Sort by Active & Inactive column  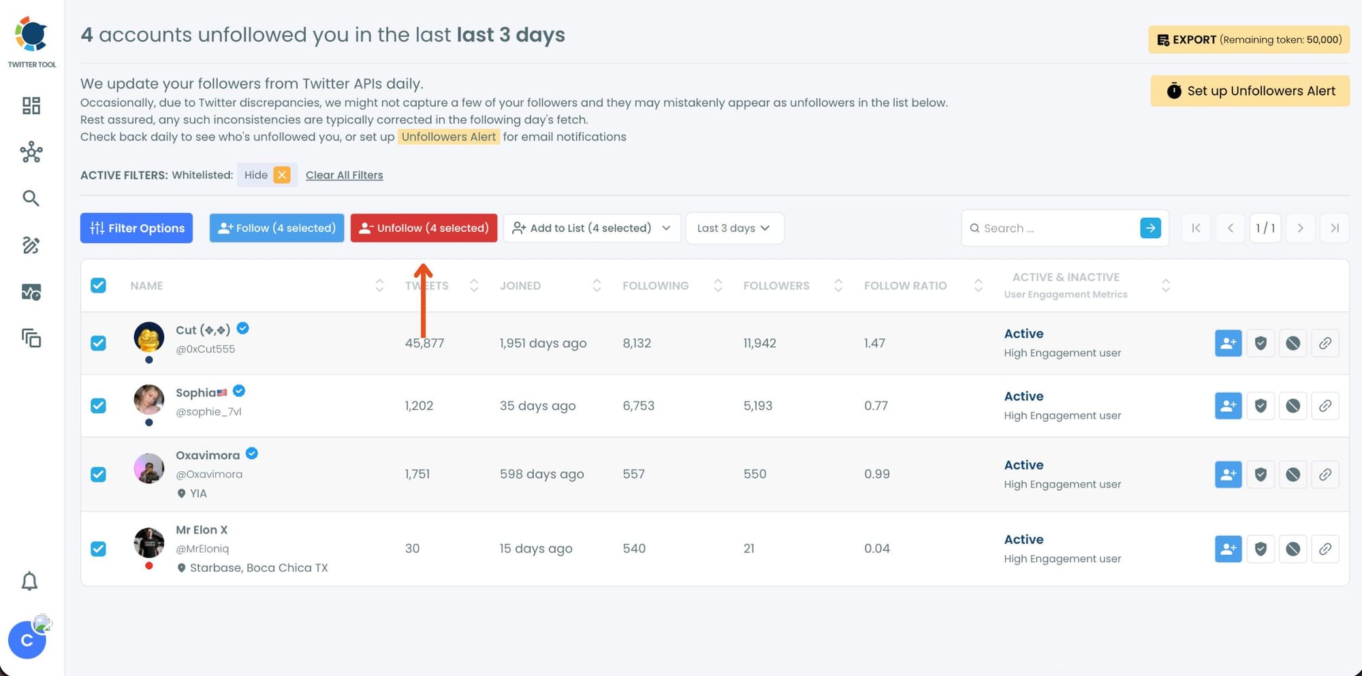[x=1166, y=286]
